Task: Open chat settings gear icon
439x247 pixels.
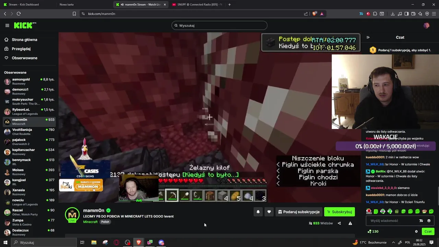Action: [x=416, y=232]
